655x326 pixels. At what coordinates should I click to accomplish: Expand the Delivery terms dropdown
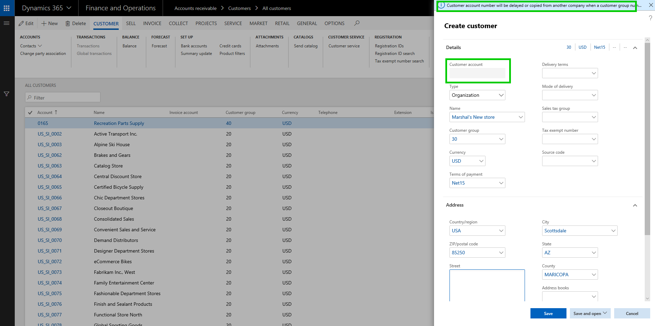coord(594,73)
